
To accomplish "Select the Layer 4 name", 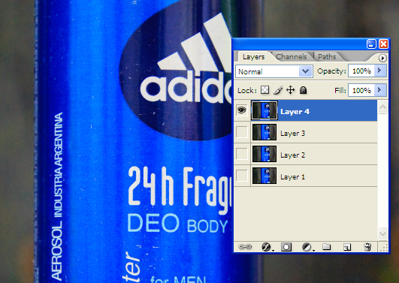I will 295,112.
